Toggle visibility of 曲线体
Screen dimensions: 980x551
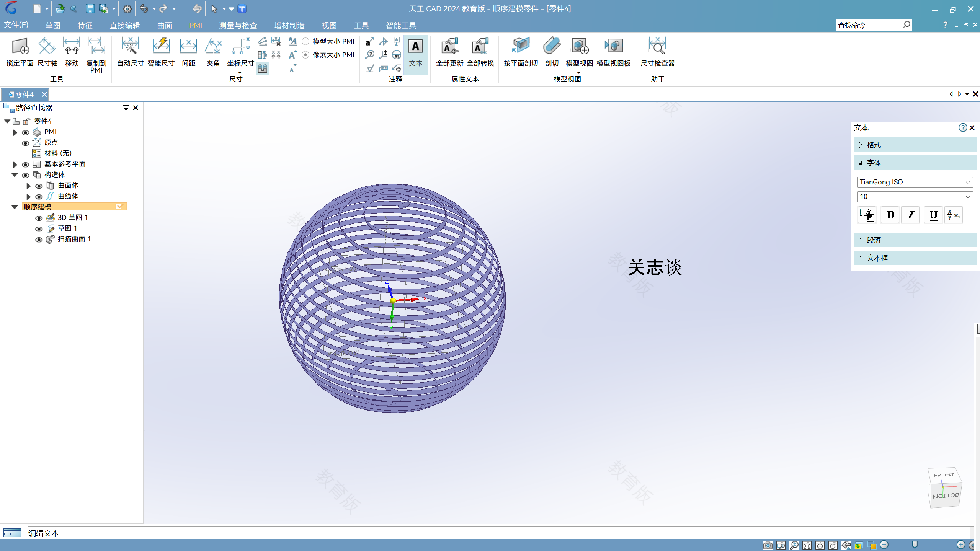[x=39, y=197]
